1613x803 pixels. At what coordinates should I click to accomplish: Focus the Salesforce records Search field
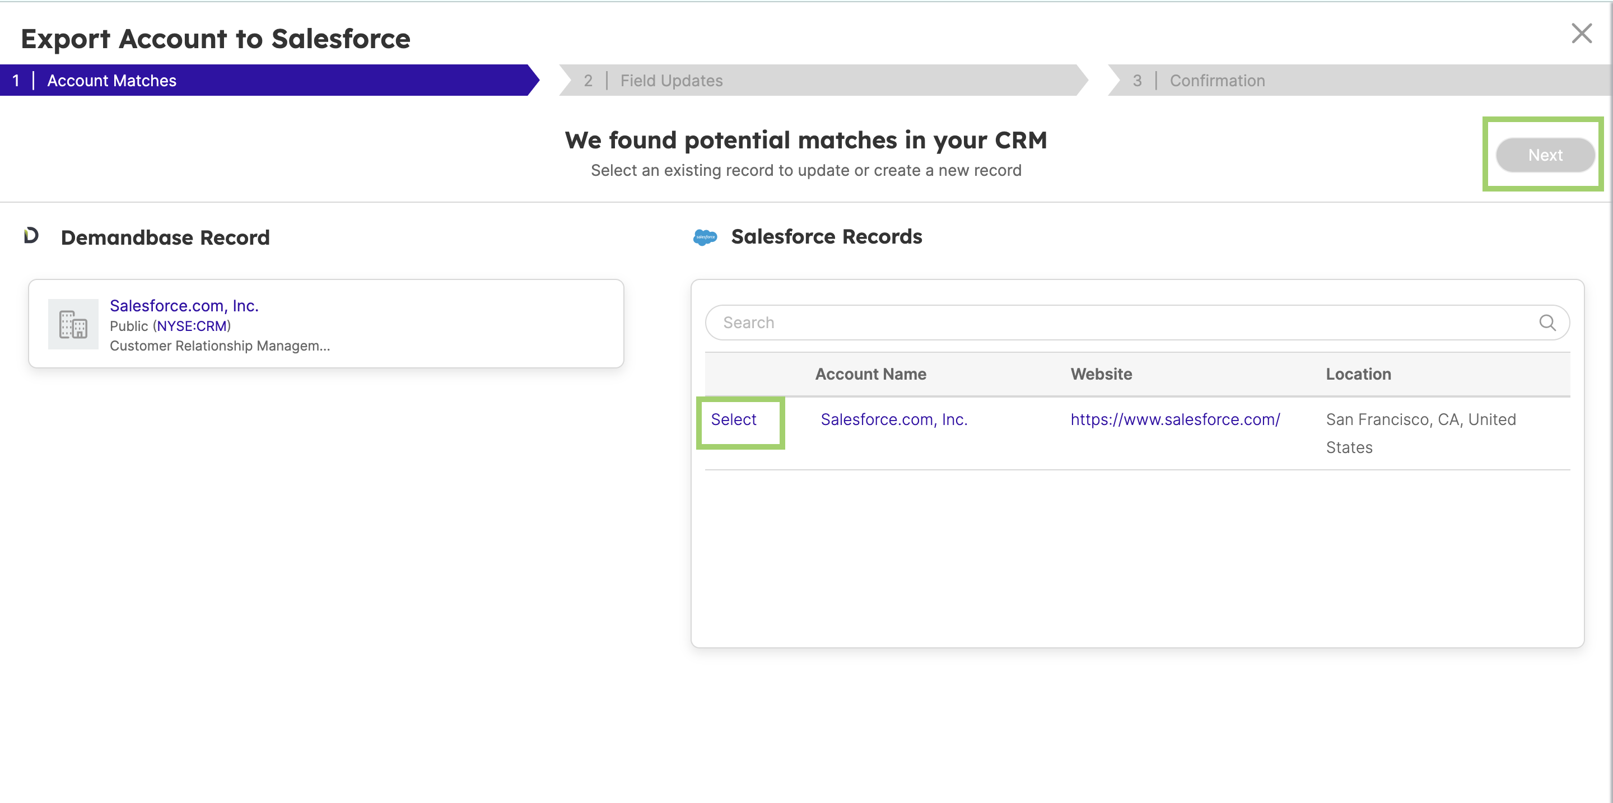[x=1136, y=323]
